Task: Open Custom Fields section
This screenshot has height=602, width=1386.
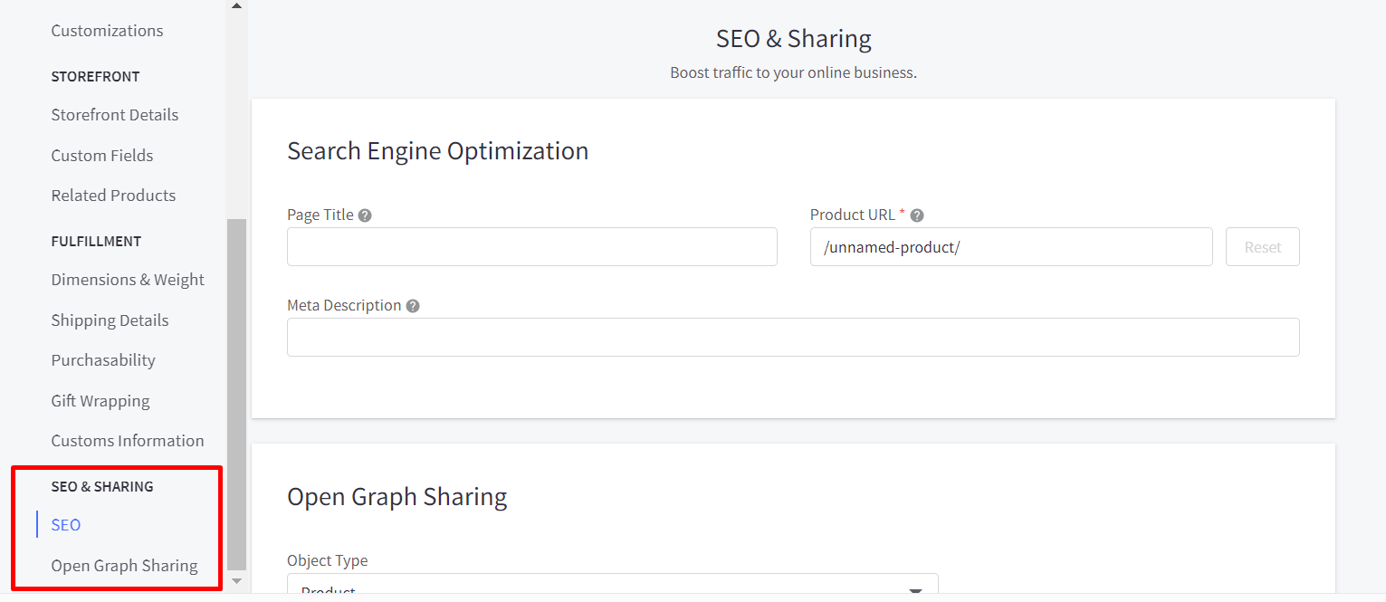Action: click(102, 156)
